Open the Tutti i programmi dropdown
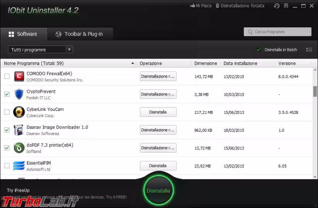318x208 pixels. tap(41, 50)
